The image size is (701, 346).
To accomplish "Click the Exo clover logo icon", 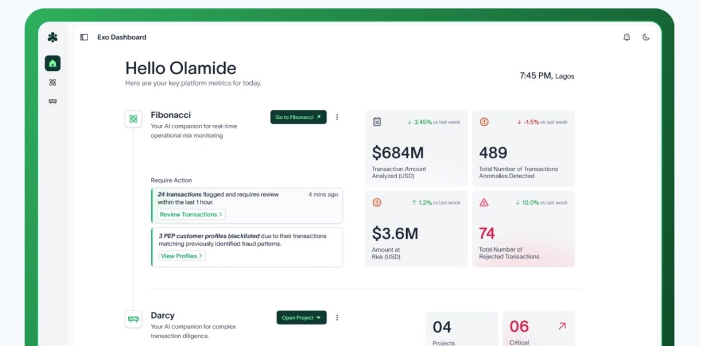I will tap(53, 38).
